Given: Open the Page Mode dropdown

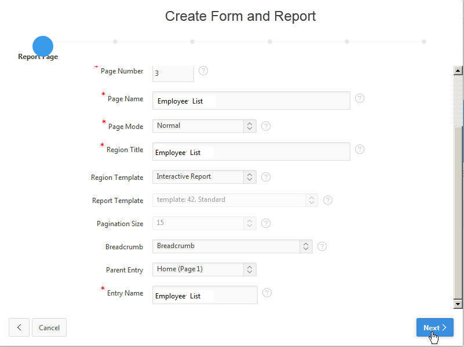Looking at the screenshot, I should (x=204, y=126).
